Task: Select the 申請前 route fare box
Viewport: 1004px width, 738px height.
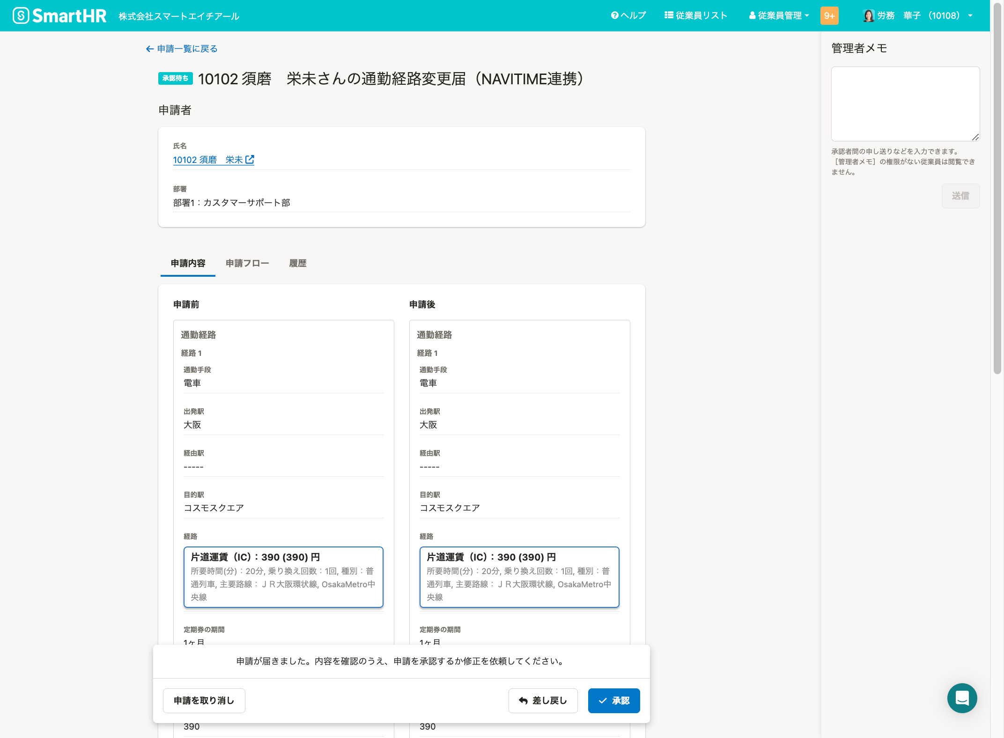Action: (283, 577)
